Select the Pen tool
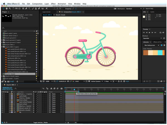This screenshot has height=125, width=167. (26, 9)
